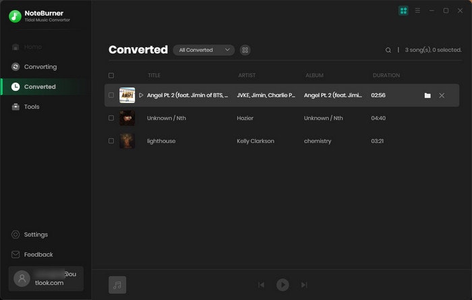Click the Unknown / Nth album thumbnail
This screenshot has width=472, height=300.
click(x=127, y=118)
